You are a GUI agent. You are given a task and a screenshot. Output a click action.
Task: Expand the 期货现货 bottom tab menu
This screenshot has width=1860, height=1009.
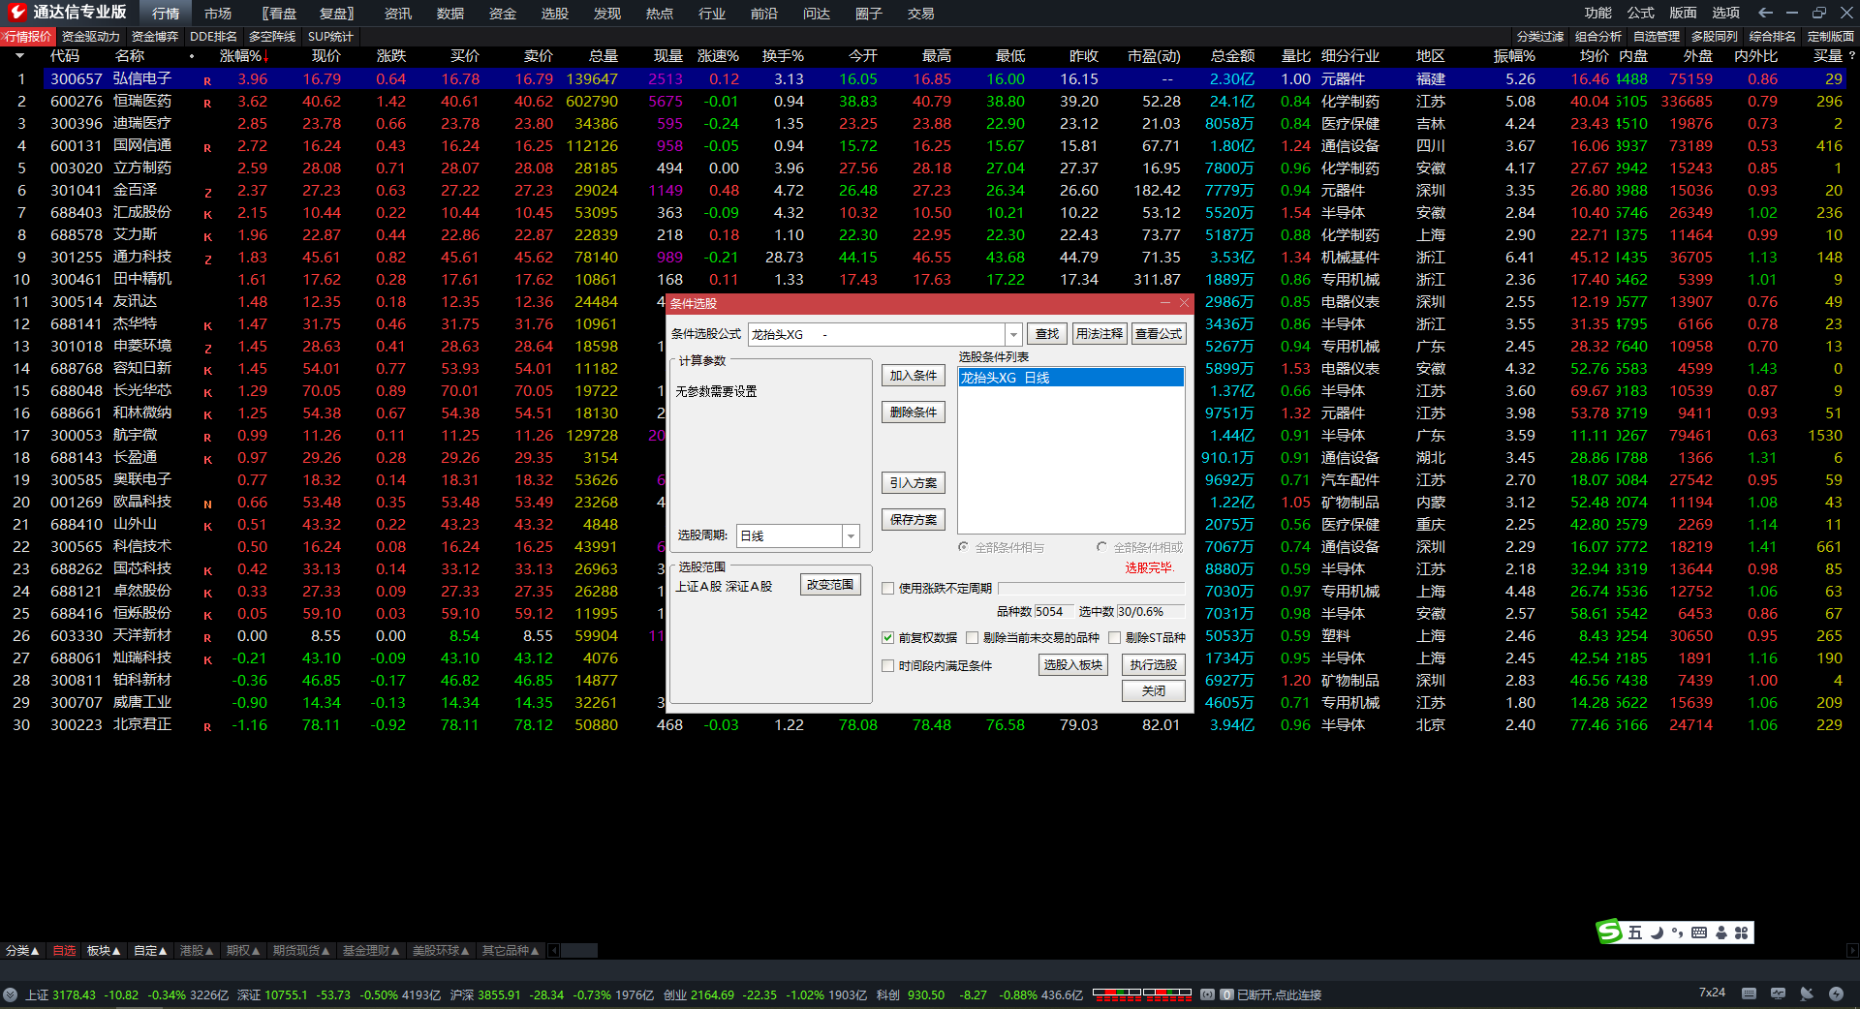301,951
